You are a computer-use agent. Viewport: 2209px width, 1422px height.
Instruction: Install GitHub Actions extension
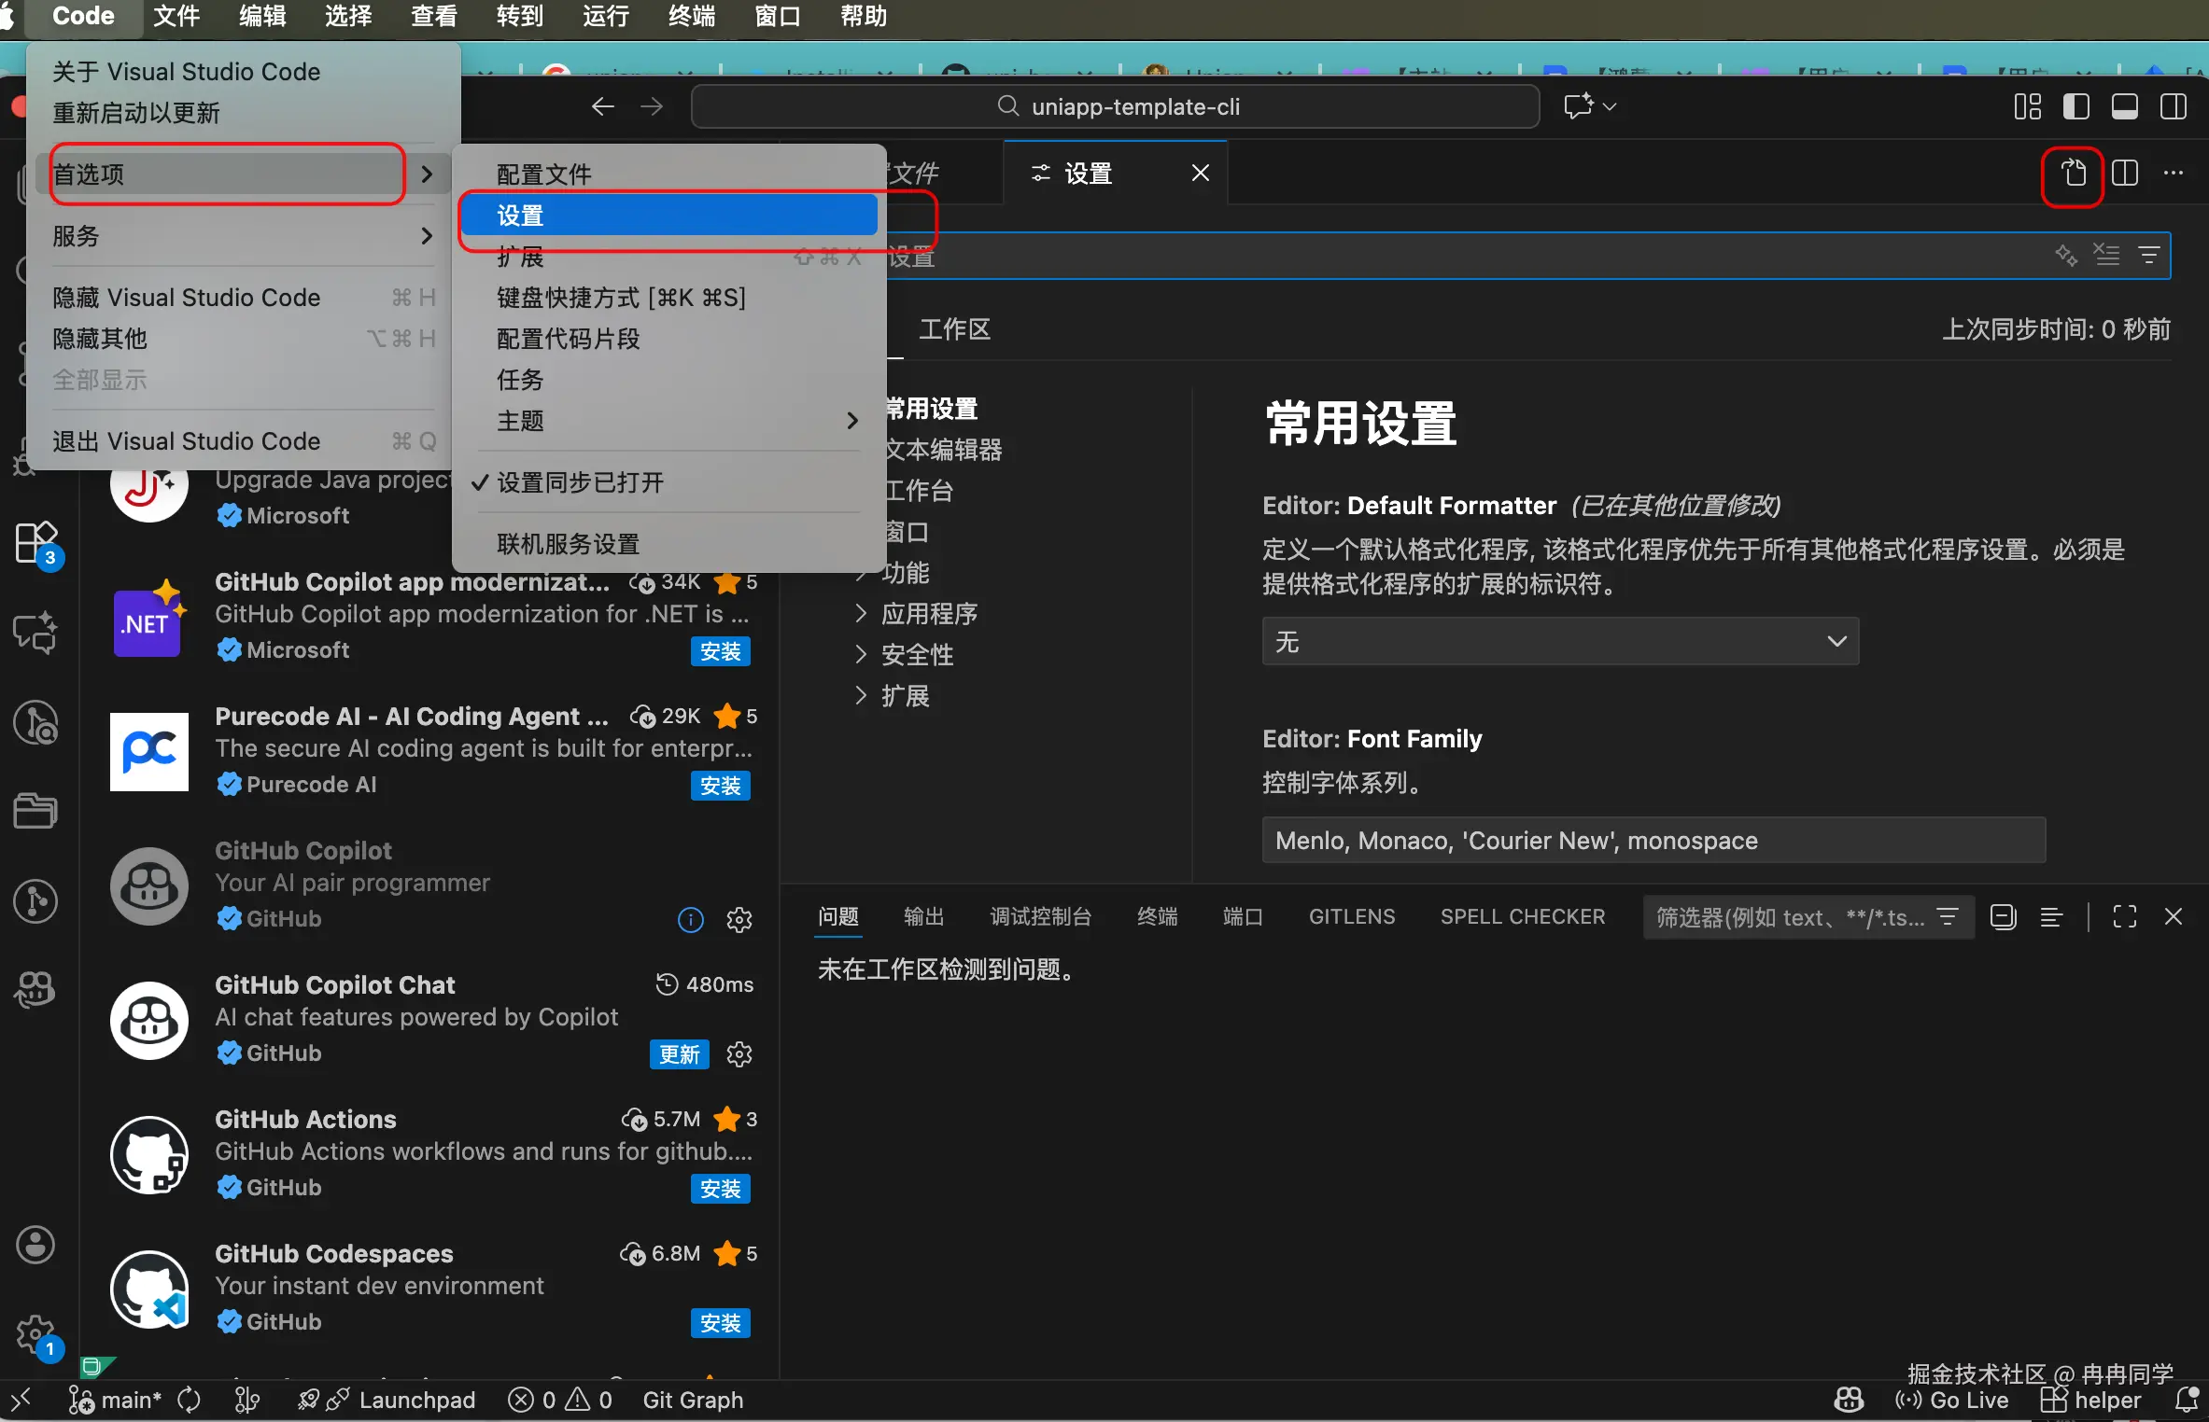tap(720, 1189)
